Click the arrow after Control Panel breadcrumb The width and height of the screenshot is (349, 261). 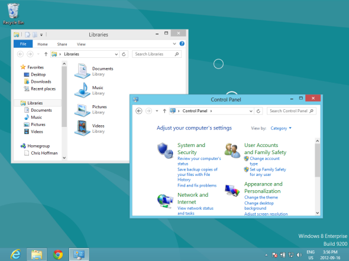coord(211,111)
